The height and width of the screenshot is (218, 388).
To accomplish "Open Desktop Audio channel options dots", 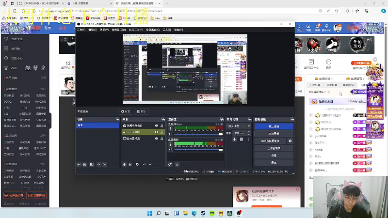I will (x=170, y=144).
